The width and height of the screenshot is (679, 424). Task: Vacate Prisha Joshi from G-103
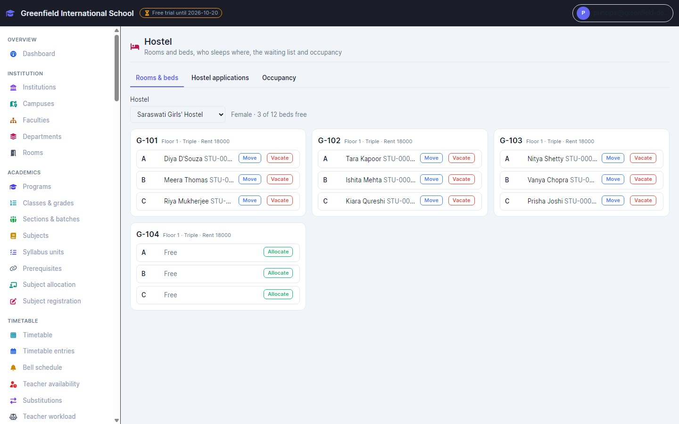pyautogui.click(x=643, y=201)
